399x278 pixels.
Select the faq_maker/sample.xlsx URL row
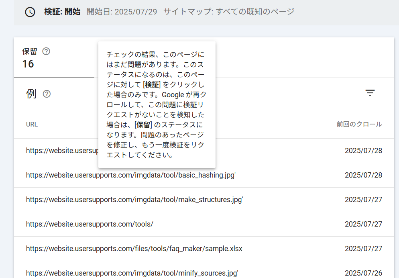(x=134, y=249)
